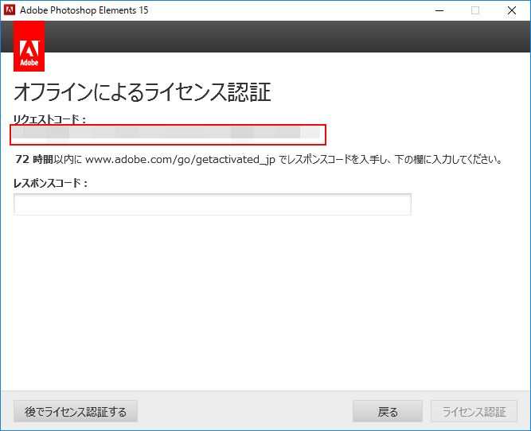The width and height of the screenshot is (531, 431).
Task: Click the ライセンス認証 button
Action: (x=474, y=411)
